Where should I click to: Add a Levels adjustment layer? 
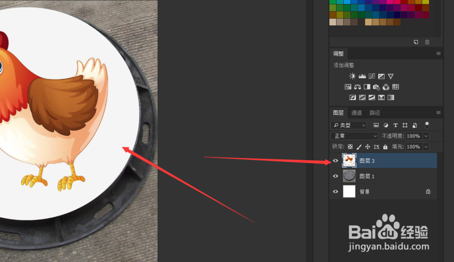[362, 76]
